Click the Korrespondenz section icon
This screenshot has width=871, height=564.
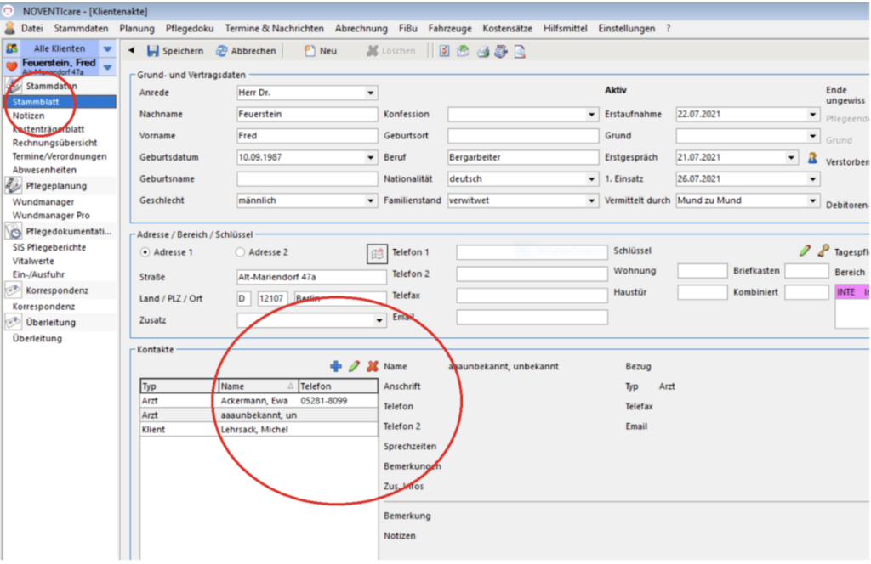click(x=14, y=290)
